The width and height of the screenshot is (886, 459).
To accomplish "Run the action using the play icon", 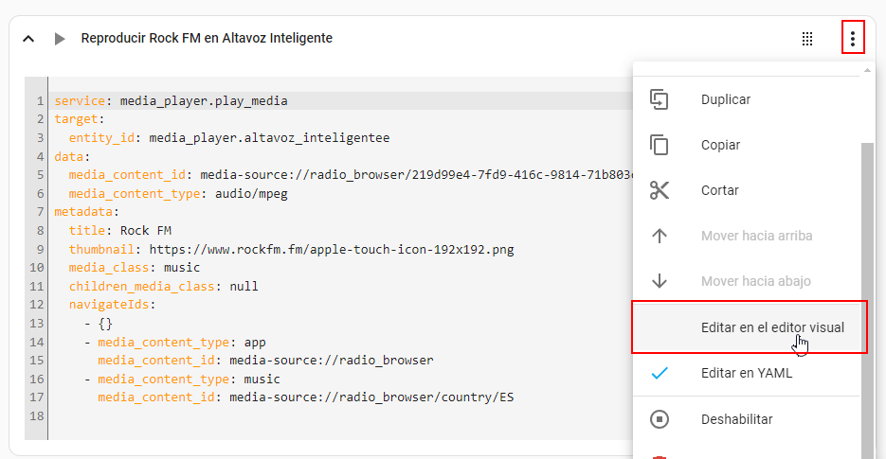I will click(x=60, y=39).
